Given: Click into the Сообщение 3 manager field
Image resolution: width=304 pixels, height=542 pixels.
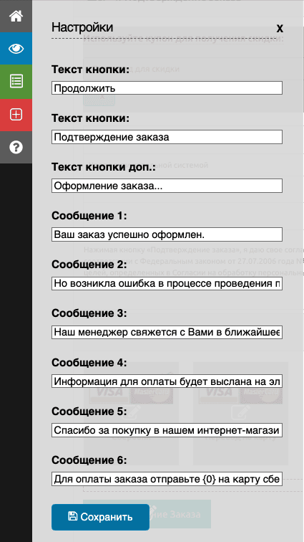Looking at the screenshot, I should coord(167,333).
